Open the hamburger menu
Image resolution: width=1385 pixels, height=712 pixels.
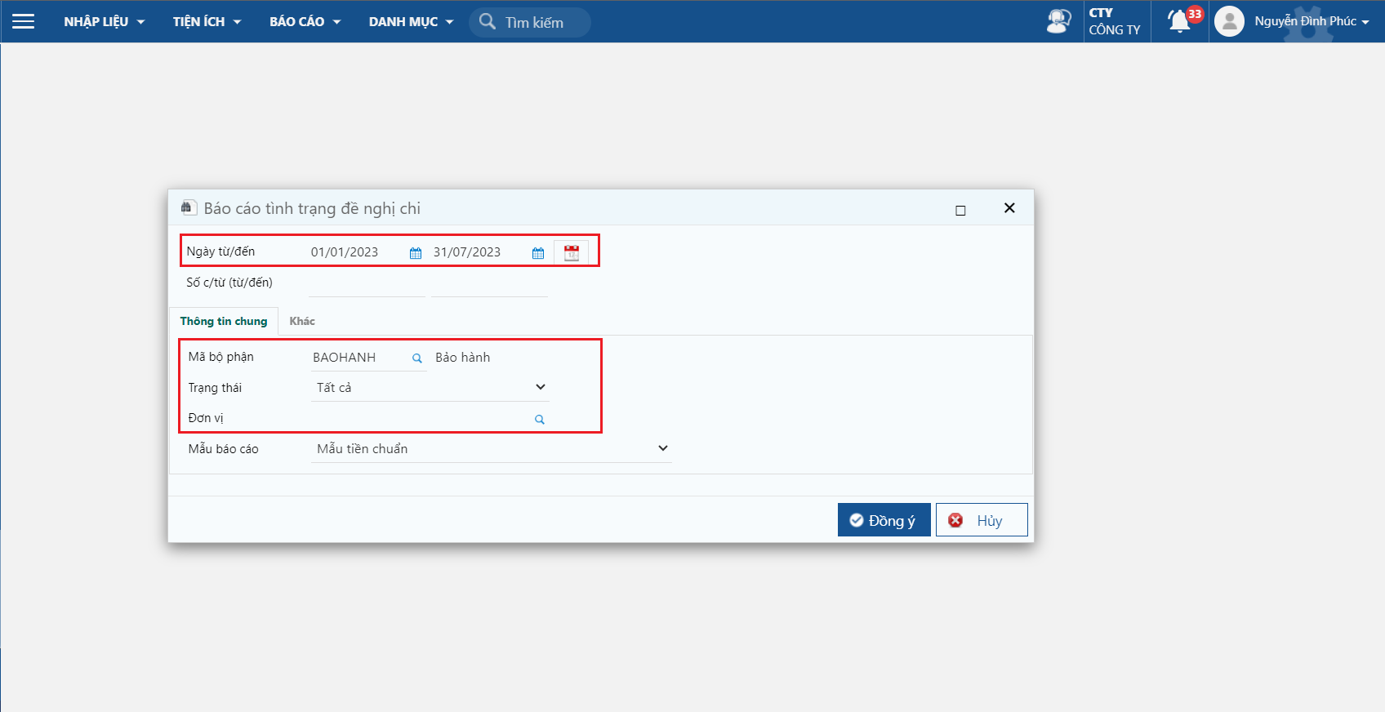click(x=23, y=21)
